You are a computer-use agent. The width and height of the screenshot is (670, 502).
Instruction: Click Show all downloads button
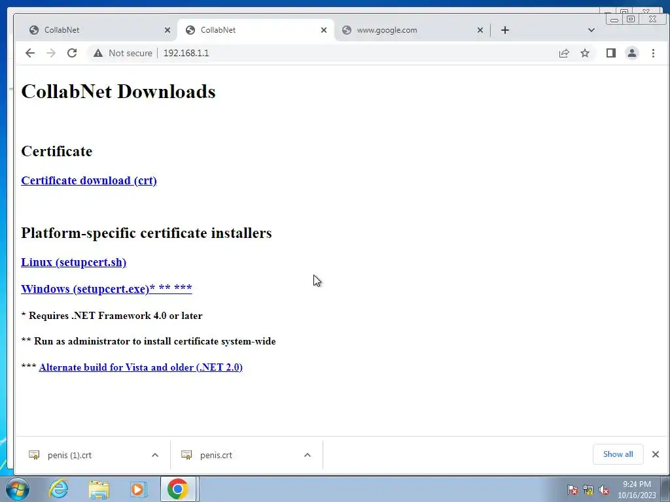(x=618, y=454)
